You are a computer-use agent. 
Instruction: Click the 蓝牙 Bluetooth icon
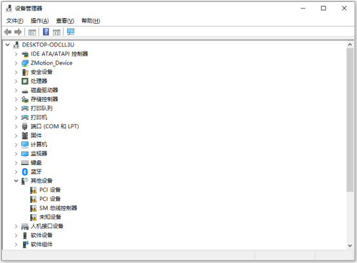pos(25,171)
